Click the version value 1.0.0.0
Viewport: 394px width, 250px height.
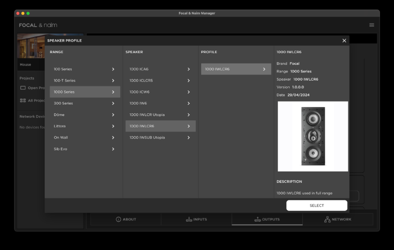(x=298, y=87)
